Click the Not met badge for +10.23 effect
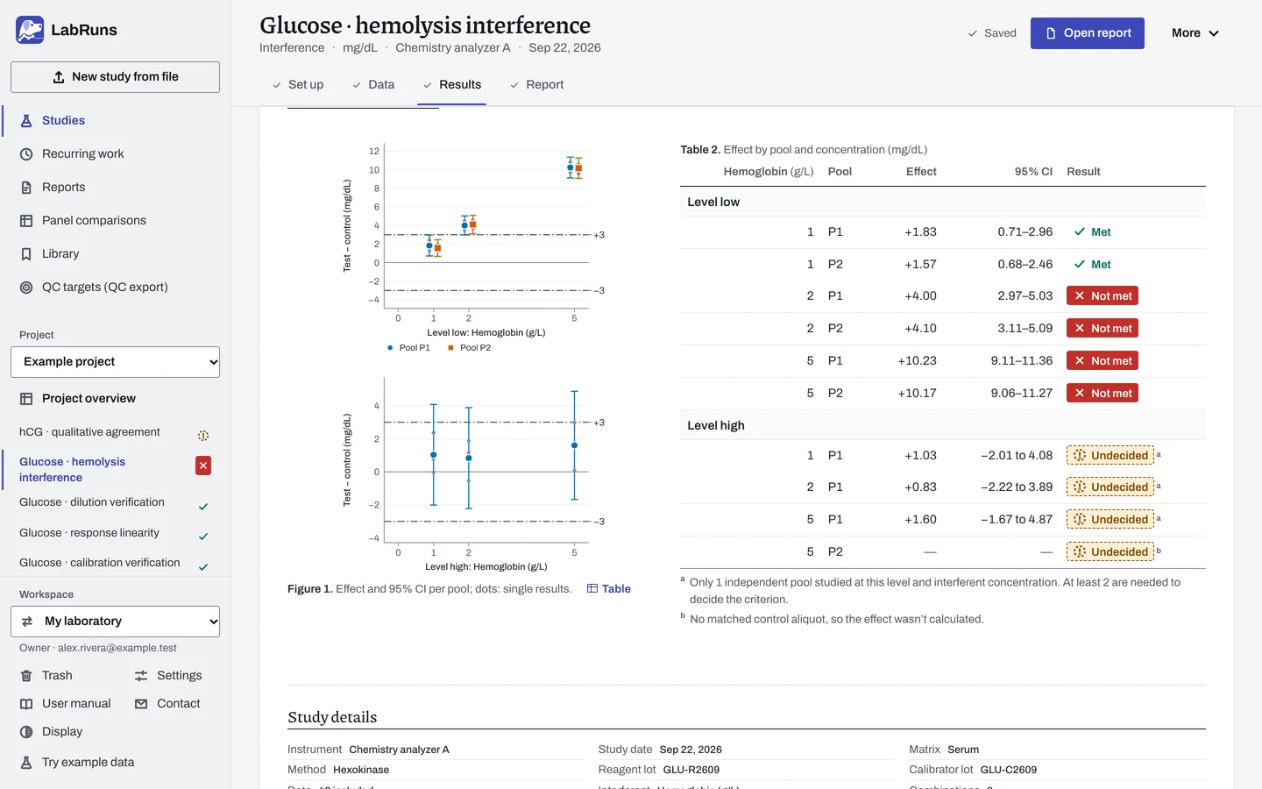The width and height of the screenshot is (1262, 789). (x=1102, y=361)
